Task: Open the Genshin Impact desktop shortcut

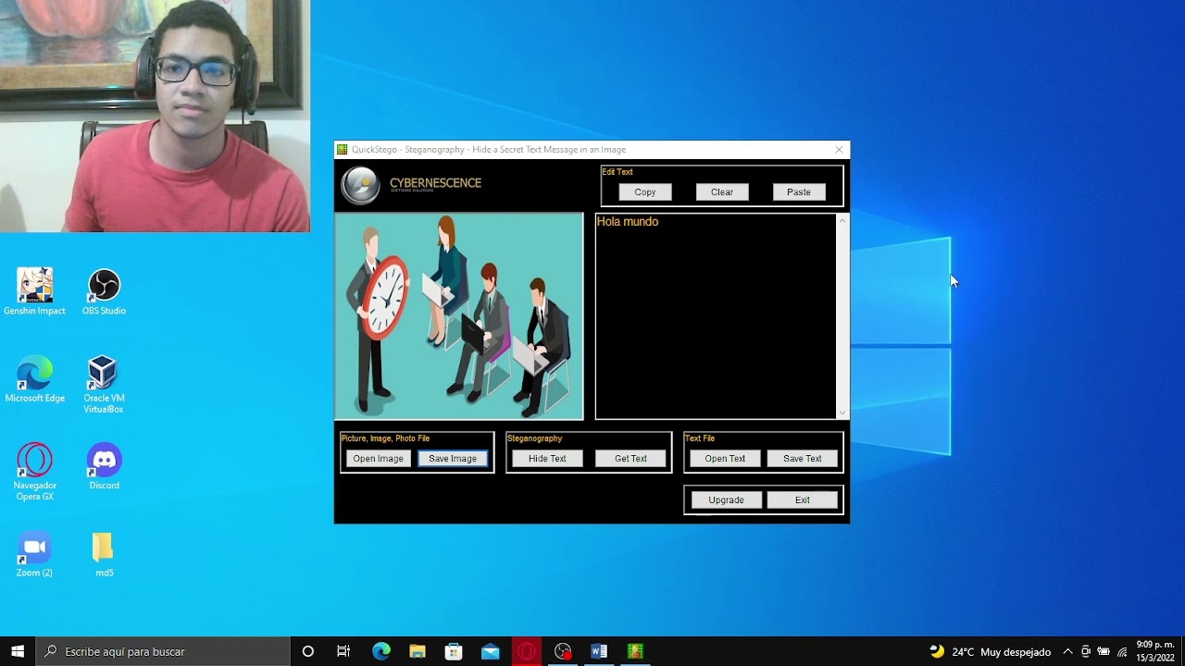Action: (34, 286)
